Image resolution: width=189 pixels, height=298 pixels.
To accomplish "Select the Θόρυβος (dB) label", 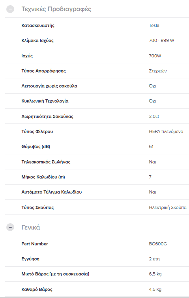I will (36, 146).
